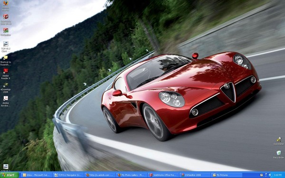The image size is (285, 178).
Task: Click the system tray clock
Action: coord(277,175)
